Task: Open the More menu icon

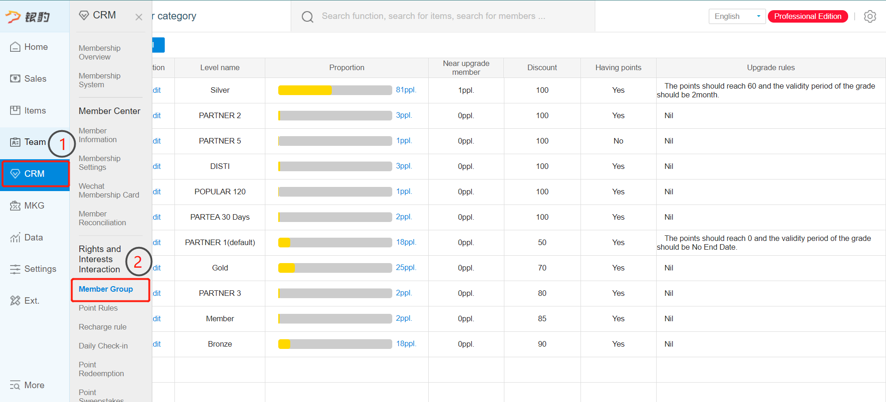Action: coord(15,385)
